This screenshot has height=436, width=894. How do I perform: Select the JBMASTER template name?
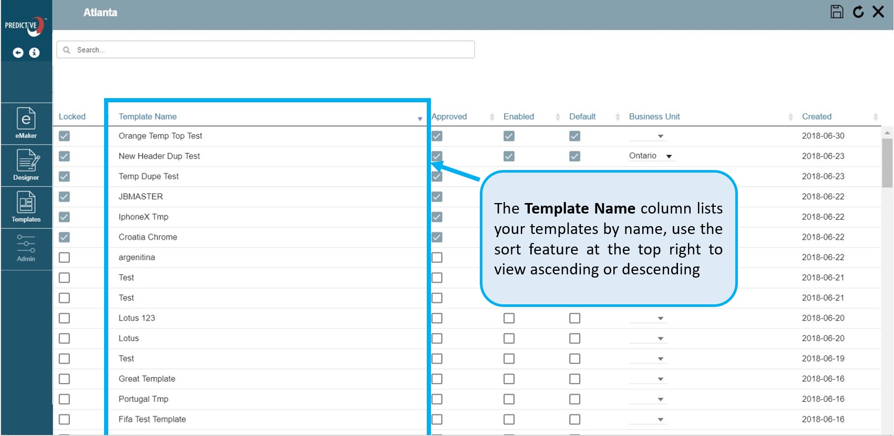click(x=140, y=197)
